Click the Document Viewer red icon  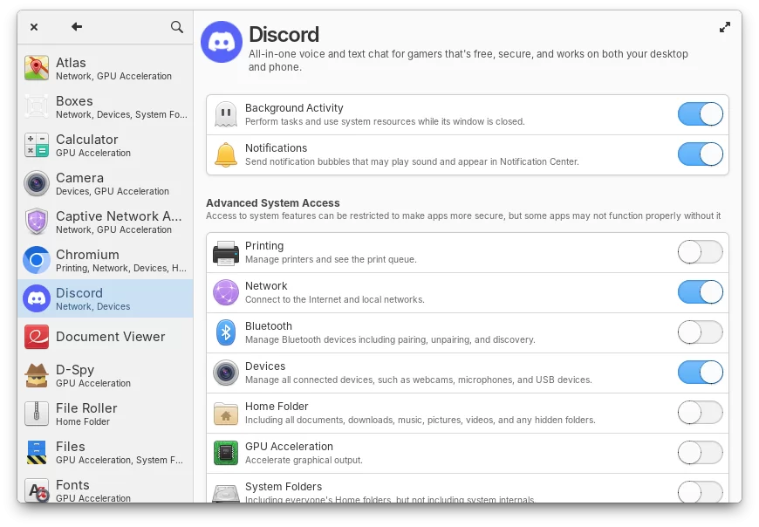(x=37, y=337)
